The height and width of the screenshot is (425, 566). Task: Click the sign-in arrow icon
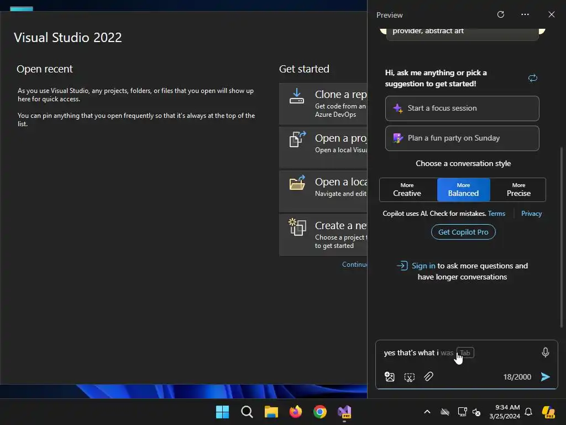coord(402,266)
